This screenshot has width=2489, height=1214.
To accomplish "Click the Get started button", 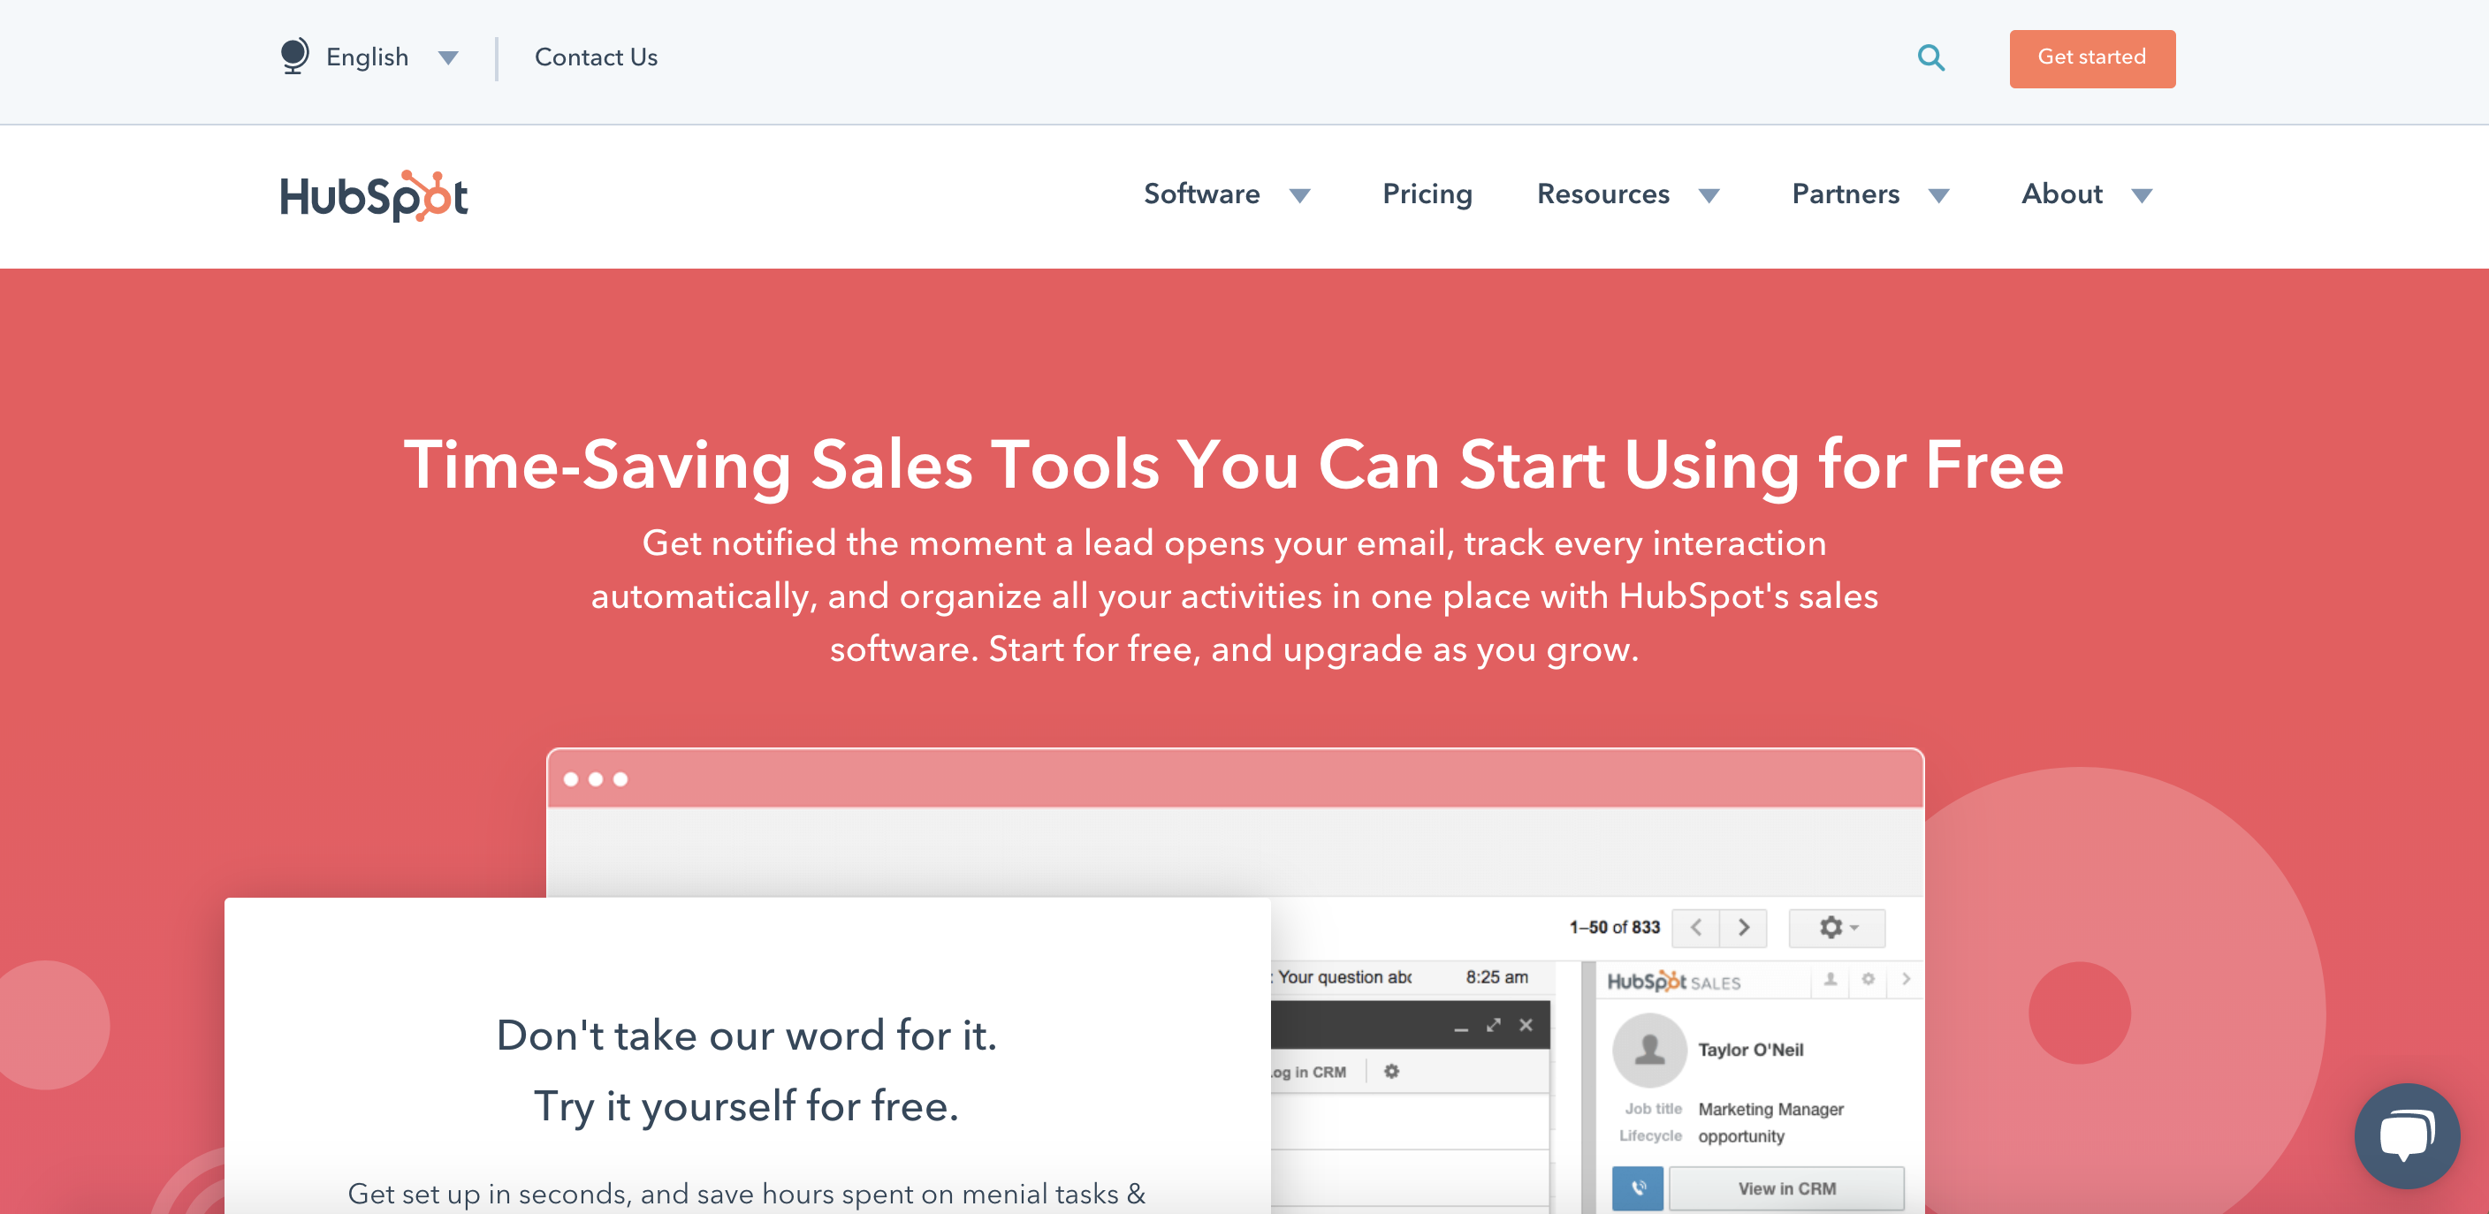I will pyautogui.click(x=2092, y=58).
